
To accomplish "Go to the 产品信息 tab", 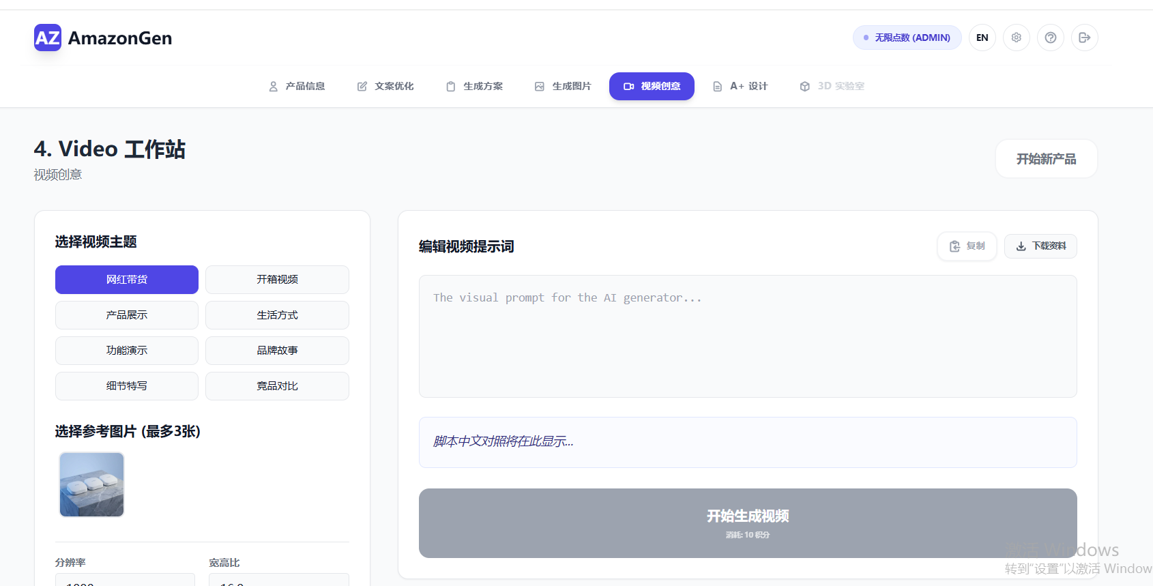I will pyautogui.click(x=297, y=87).
